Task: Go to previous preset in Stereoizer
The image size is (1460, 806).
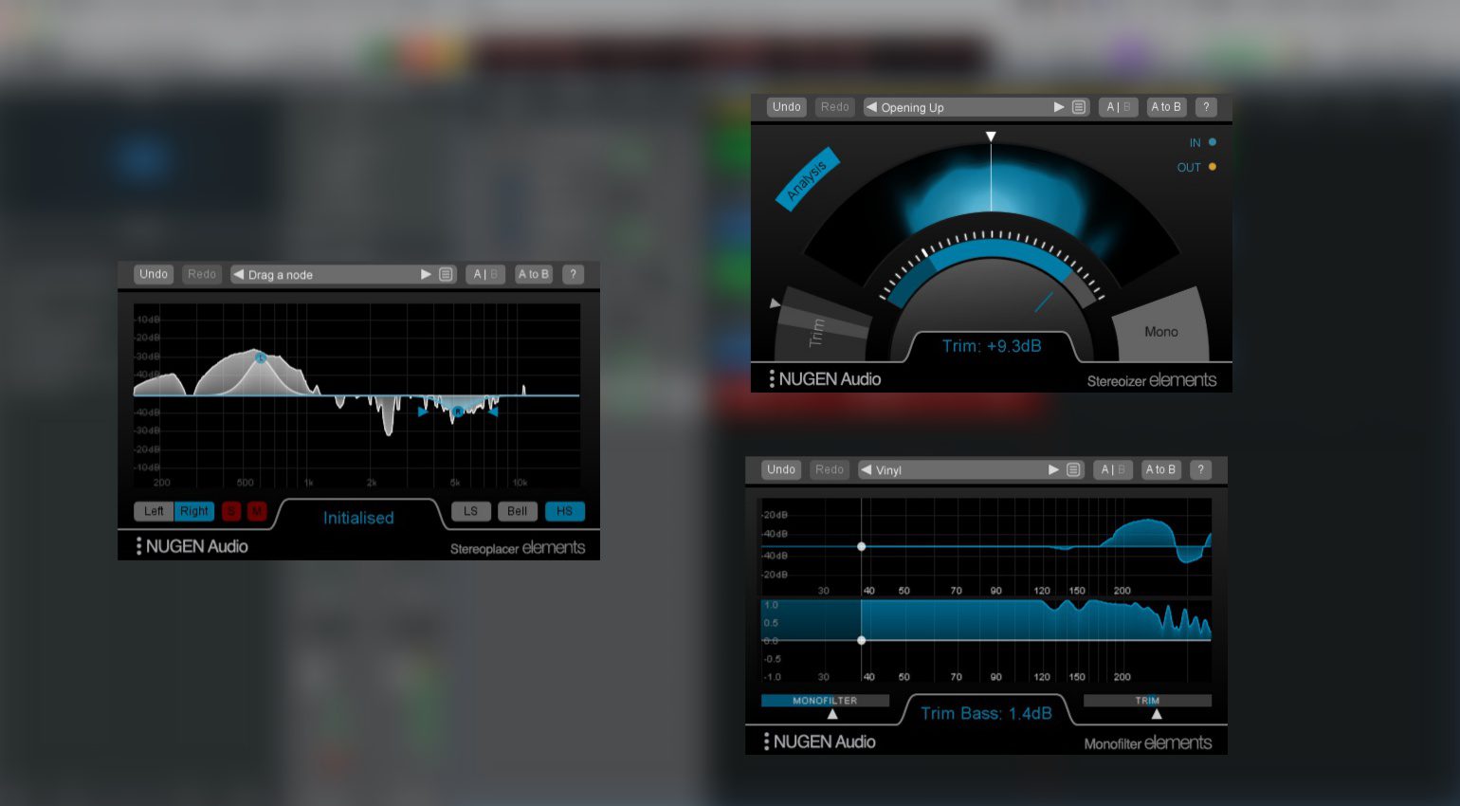Action: tap(871, 107)
